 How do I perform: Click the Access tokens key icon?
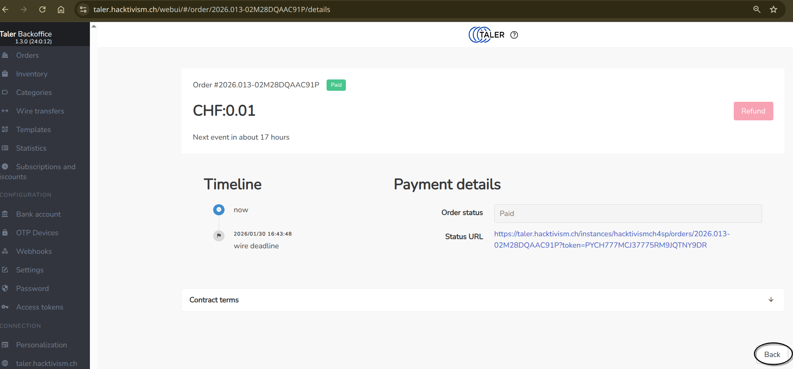click(5, 307)
